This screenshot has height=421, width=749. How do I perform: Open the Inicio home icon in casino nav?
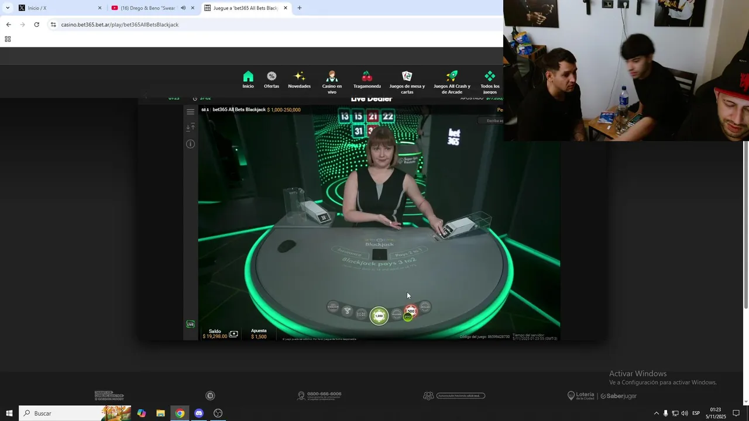pyautogui.click(x=248, y=77)
